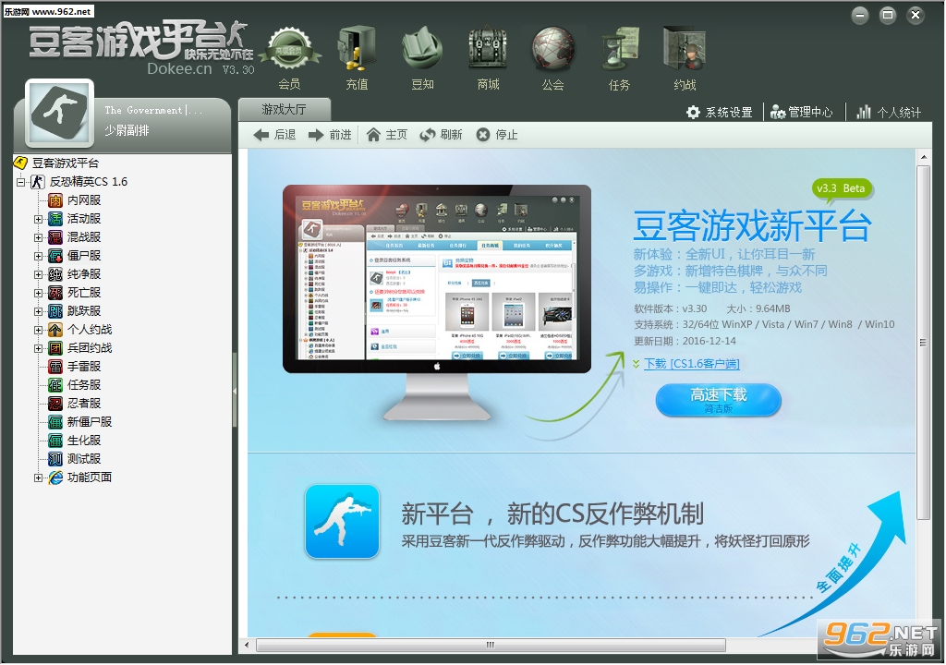Expand the 死亡服 tree node
Screen dimensions: 946x665
point(38,294)
